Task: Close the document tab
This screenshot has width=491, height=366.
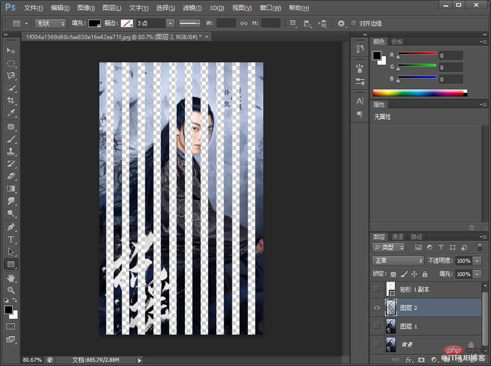Action: coord(207,36)
